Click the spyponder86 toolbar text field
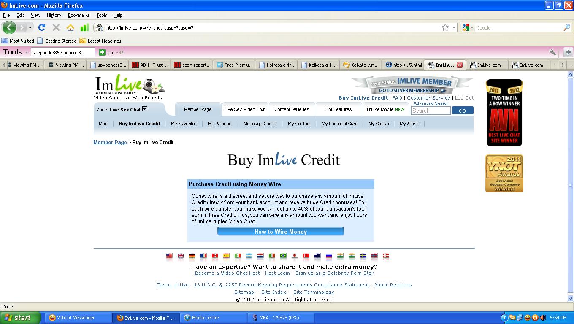The image size is (574, 324). pyautogui.click(x=63, y=53)
